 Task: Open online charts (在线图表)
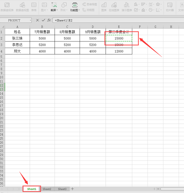(x=114, y=7)
